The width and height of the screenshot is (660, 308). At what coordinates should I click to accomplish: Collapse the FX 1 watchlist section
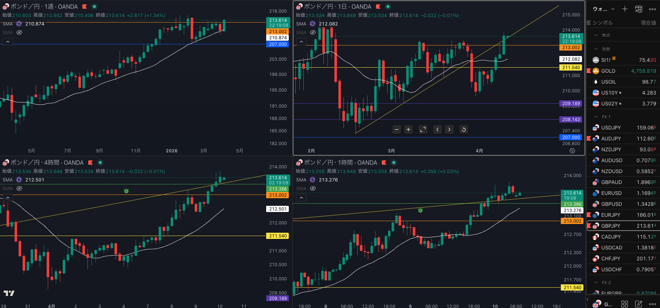click(596, 117)
